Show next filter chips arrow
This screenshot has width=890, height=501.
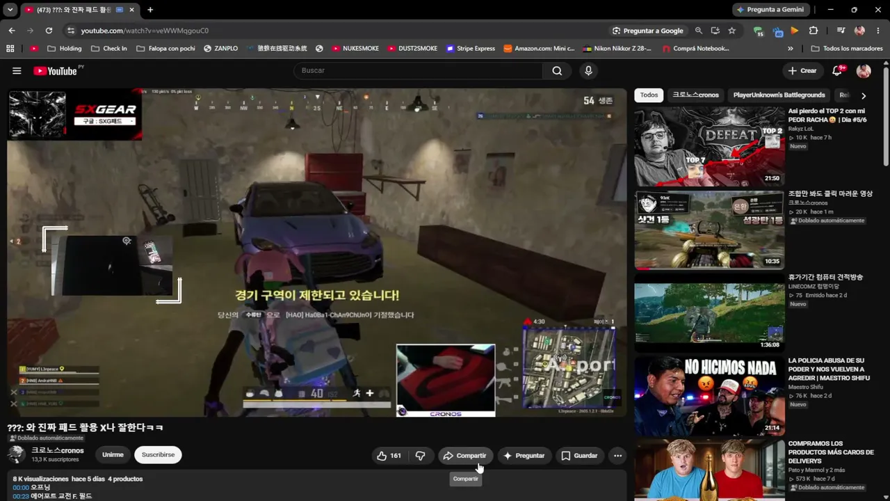864,95
